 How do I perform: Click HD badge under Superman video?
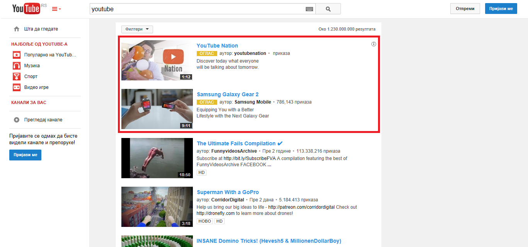[220, 221]
